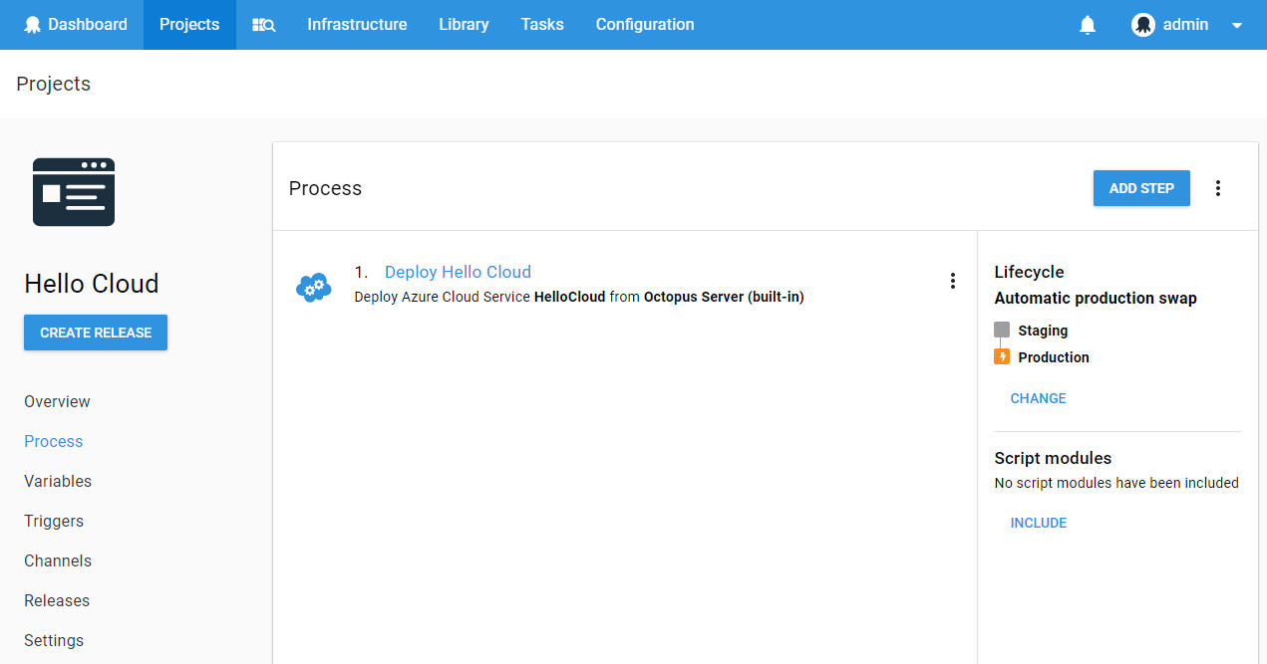Viewport: 1267px width, 664px height.
Task: Expand the admin account dropdown arrow
Action: [1237, 26]
